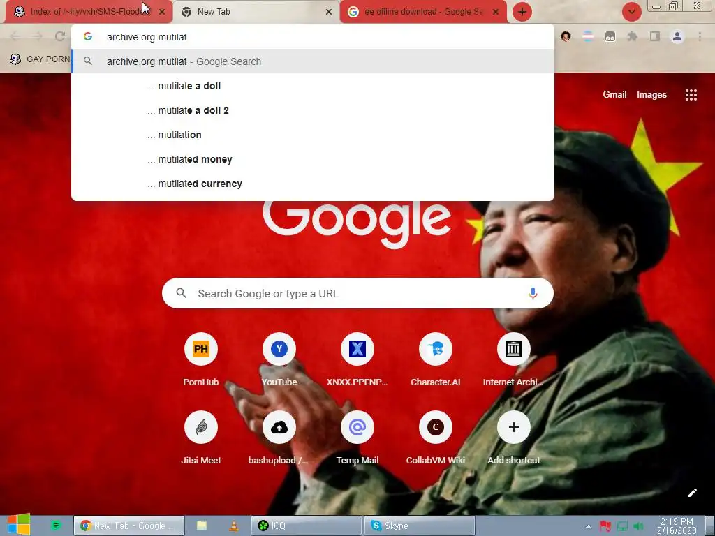Click the Search Google or type a URL box

click(357, 294)
